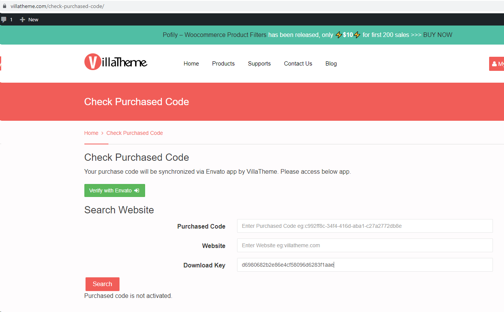Click the red banner title Check Purchased Code
The height and width of the screenshot is (312, 504).
tap(137, 102)
